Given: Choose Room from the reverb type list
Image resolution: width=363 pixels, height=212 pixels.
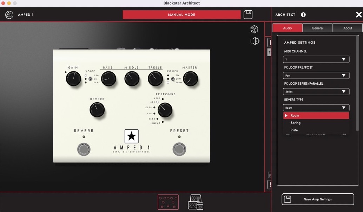Looking at the screenshot, I should 316,116.
